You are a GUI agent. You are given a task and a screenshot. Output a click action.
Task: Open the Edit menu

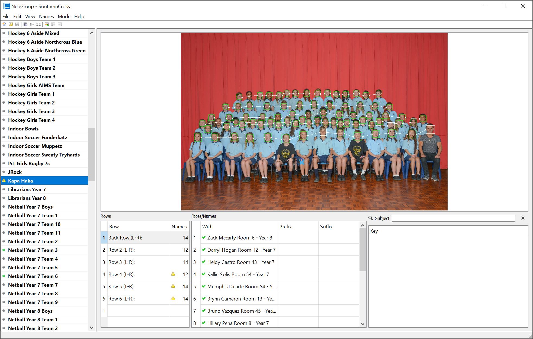pos(17,17)
